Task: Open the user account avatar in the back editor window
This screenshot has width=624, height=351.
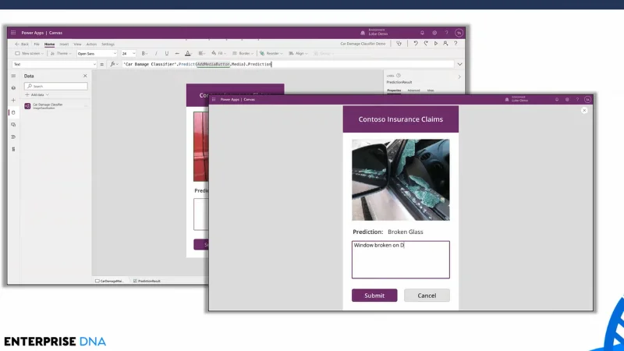Action: (459, 33)
